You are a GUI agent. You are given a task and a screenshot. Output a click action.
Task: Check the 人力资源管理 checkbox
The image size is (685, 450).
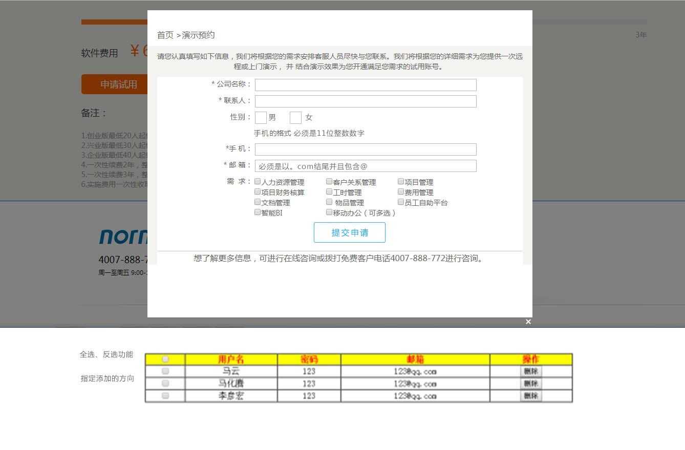(258, 181)
